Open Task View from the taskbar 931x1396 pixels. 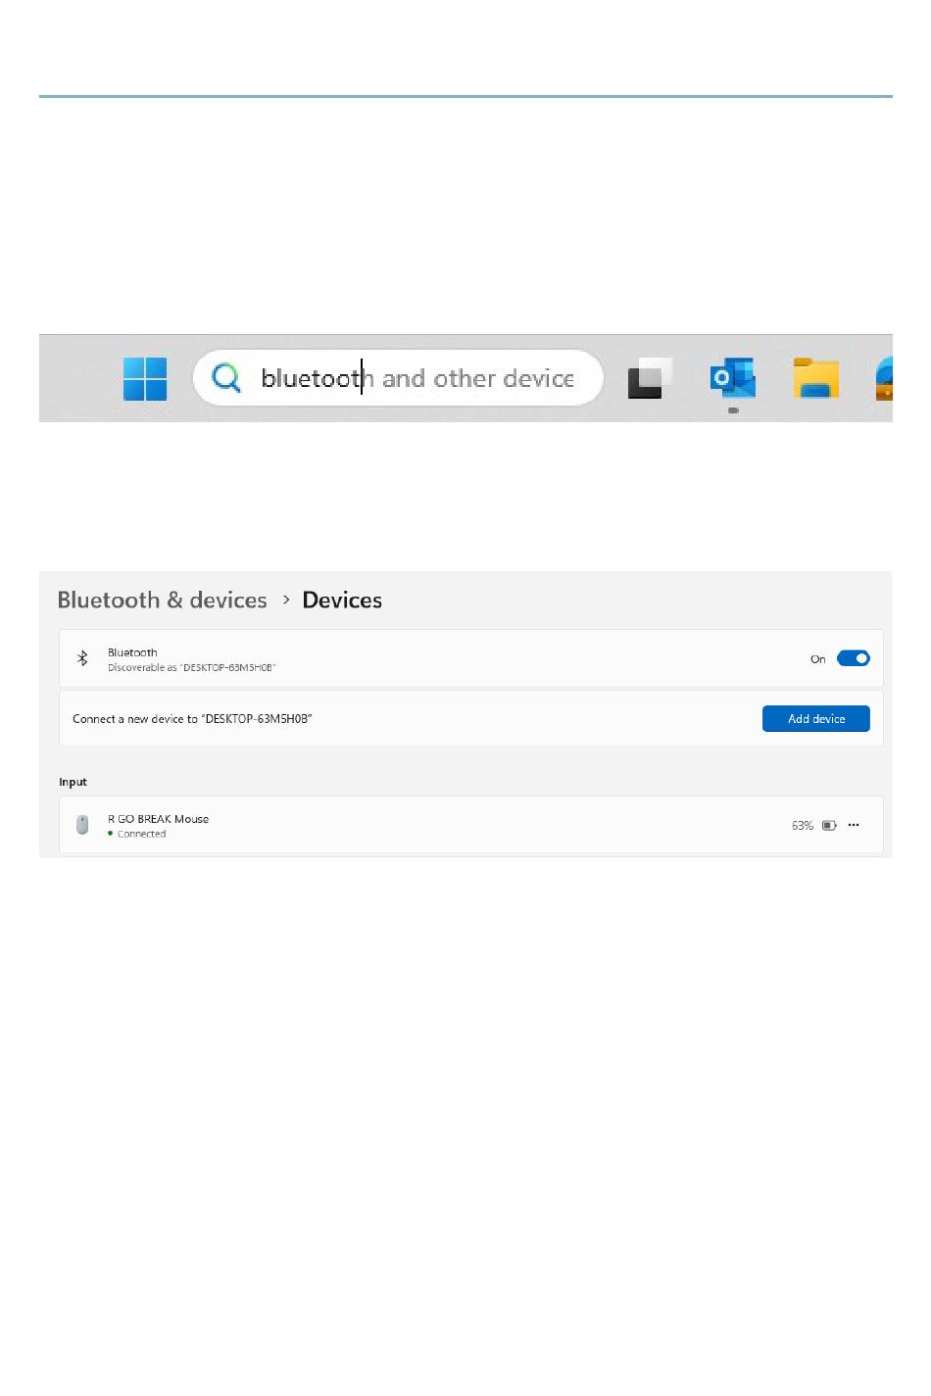tap(650, 378)
